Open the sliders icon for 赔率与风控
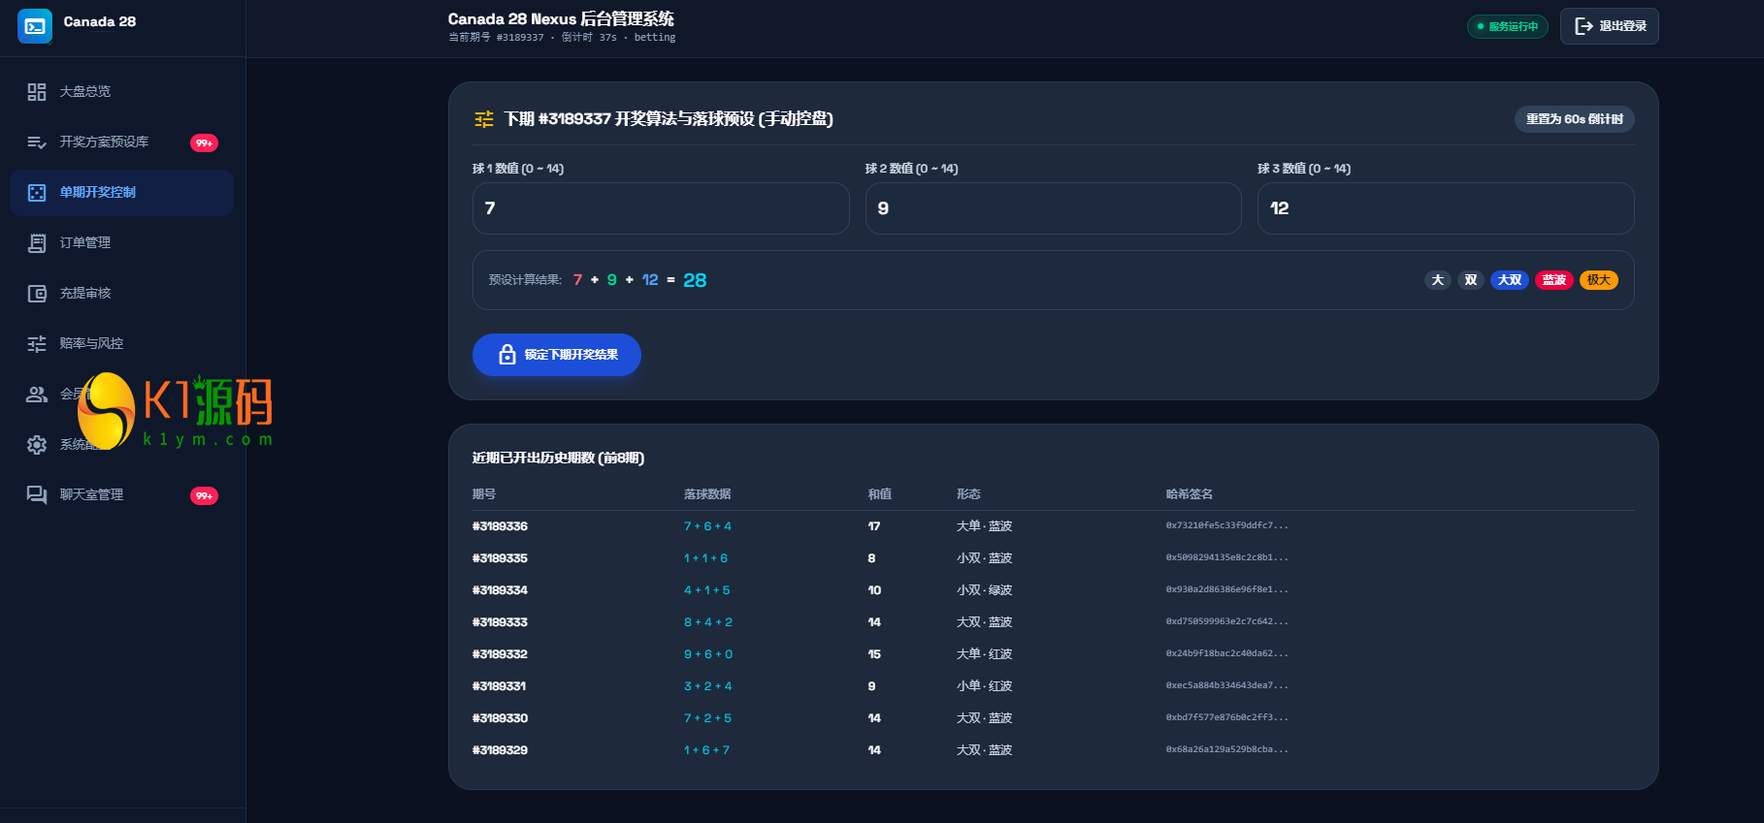Image resolution: width=1764 pixels, height=823 pixels. click(x=37, y=344)
